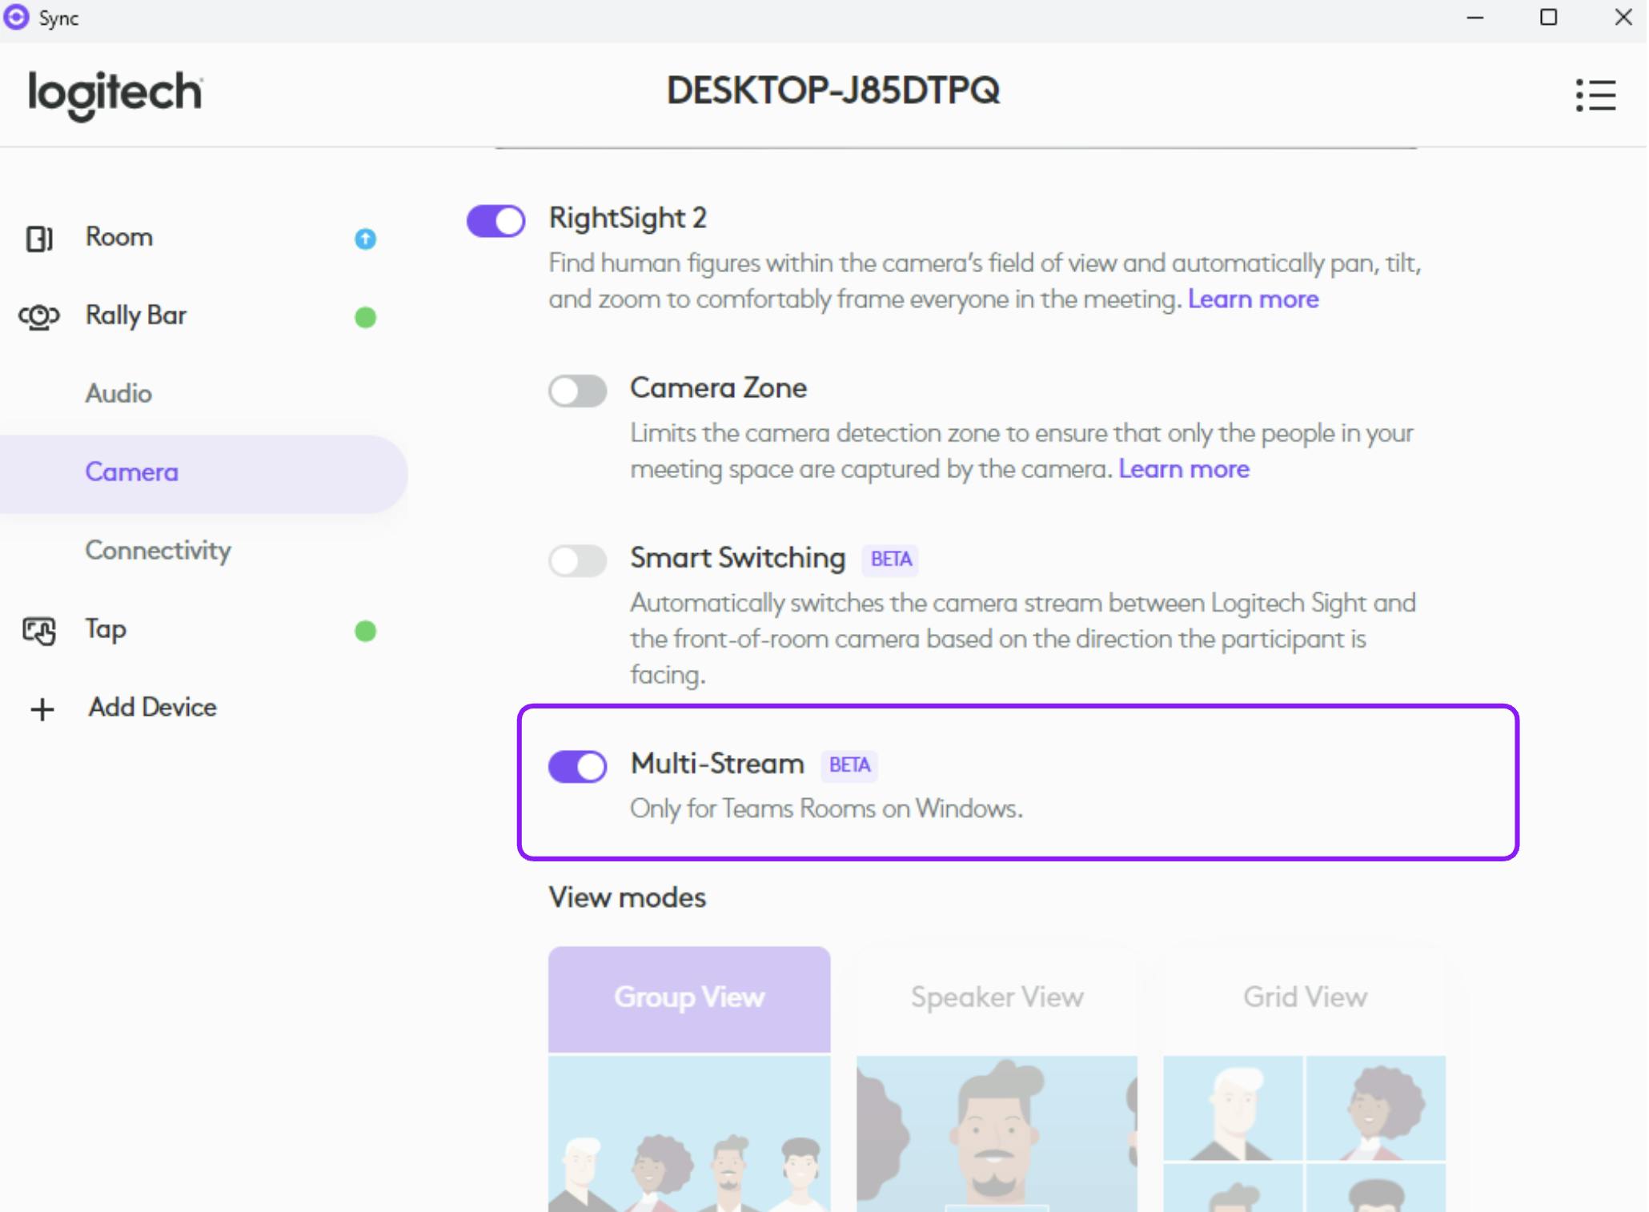Open the Connectivity settings section
The width and height of the screenshot is (1649, 1212).
(x=158, y=550)
